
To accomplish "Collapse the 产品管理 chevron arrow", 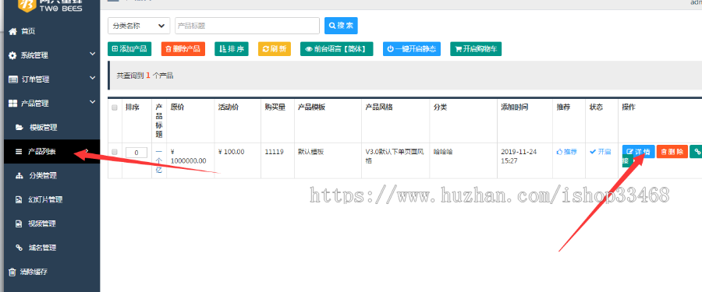I will (x=93, y=102).
